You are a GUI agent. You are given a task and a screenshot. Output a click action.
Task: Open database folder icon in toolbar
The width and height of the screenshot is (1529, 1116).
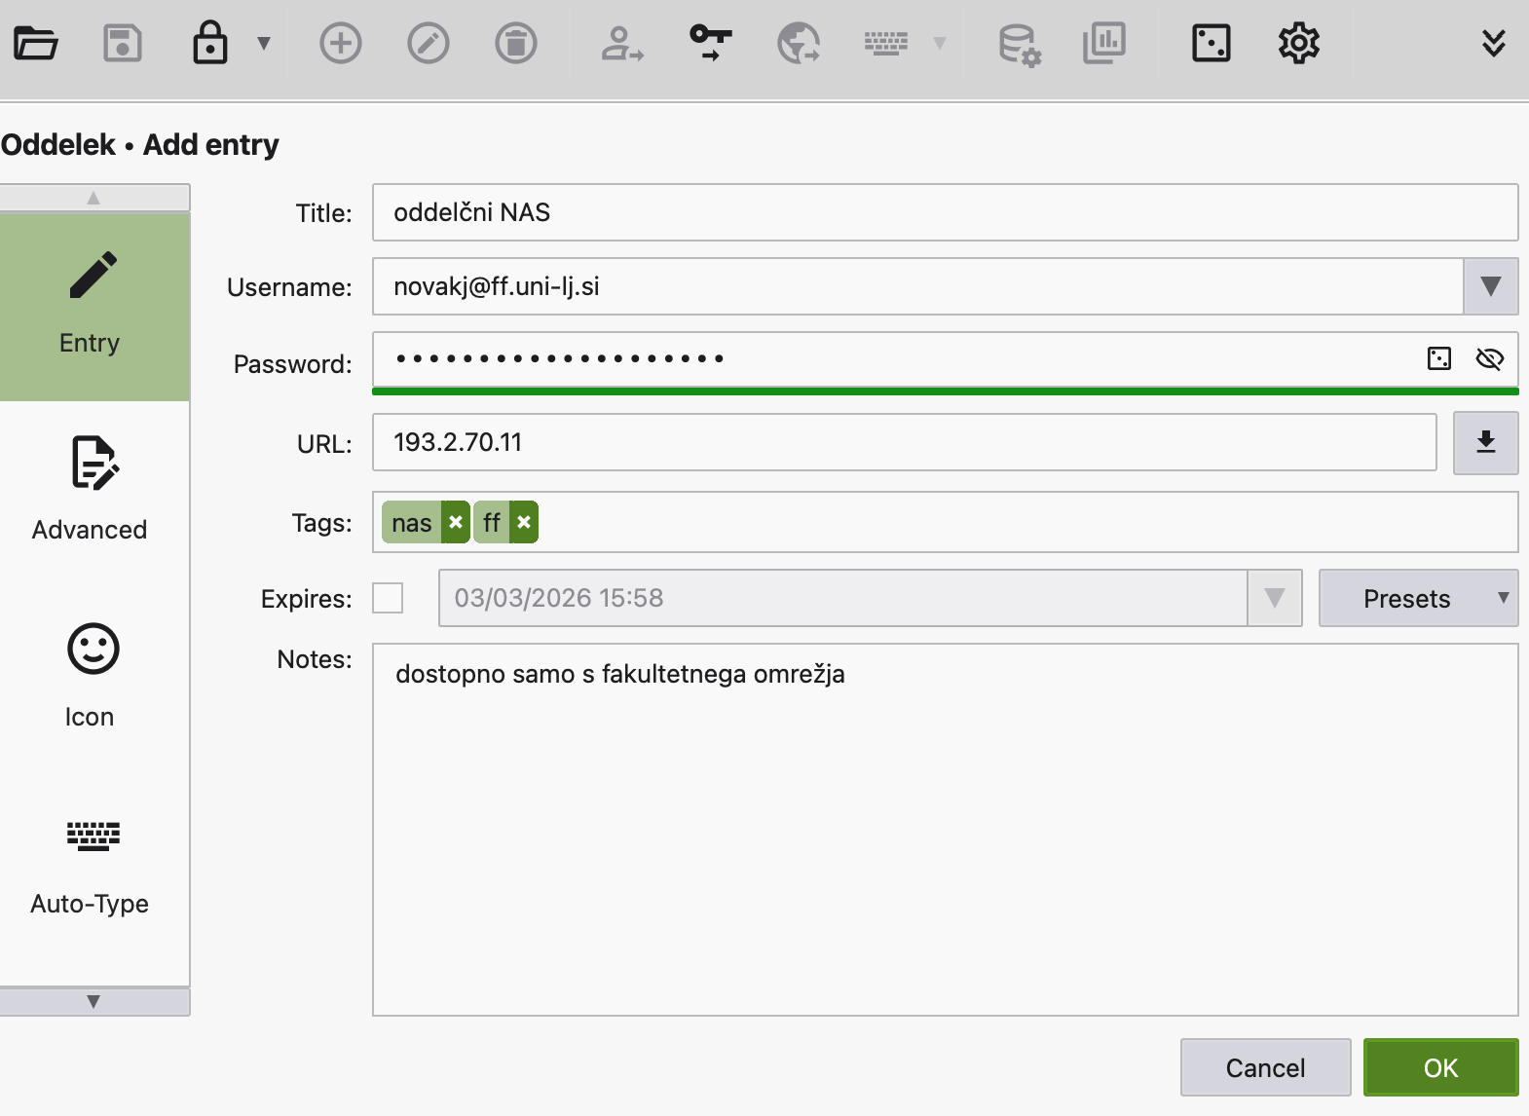pos(36,43)
